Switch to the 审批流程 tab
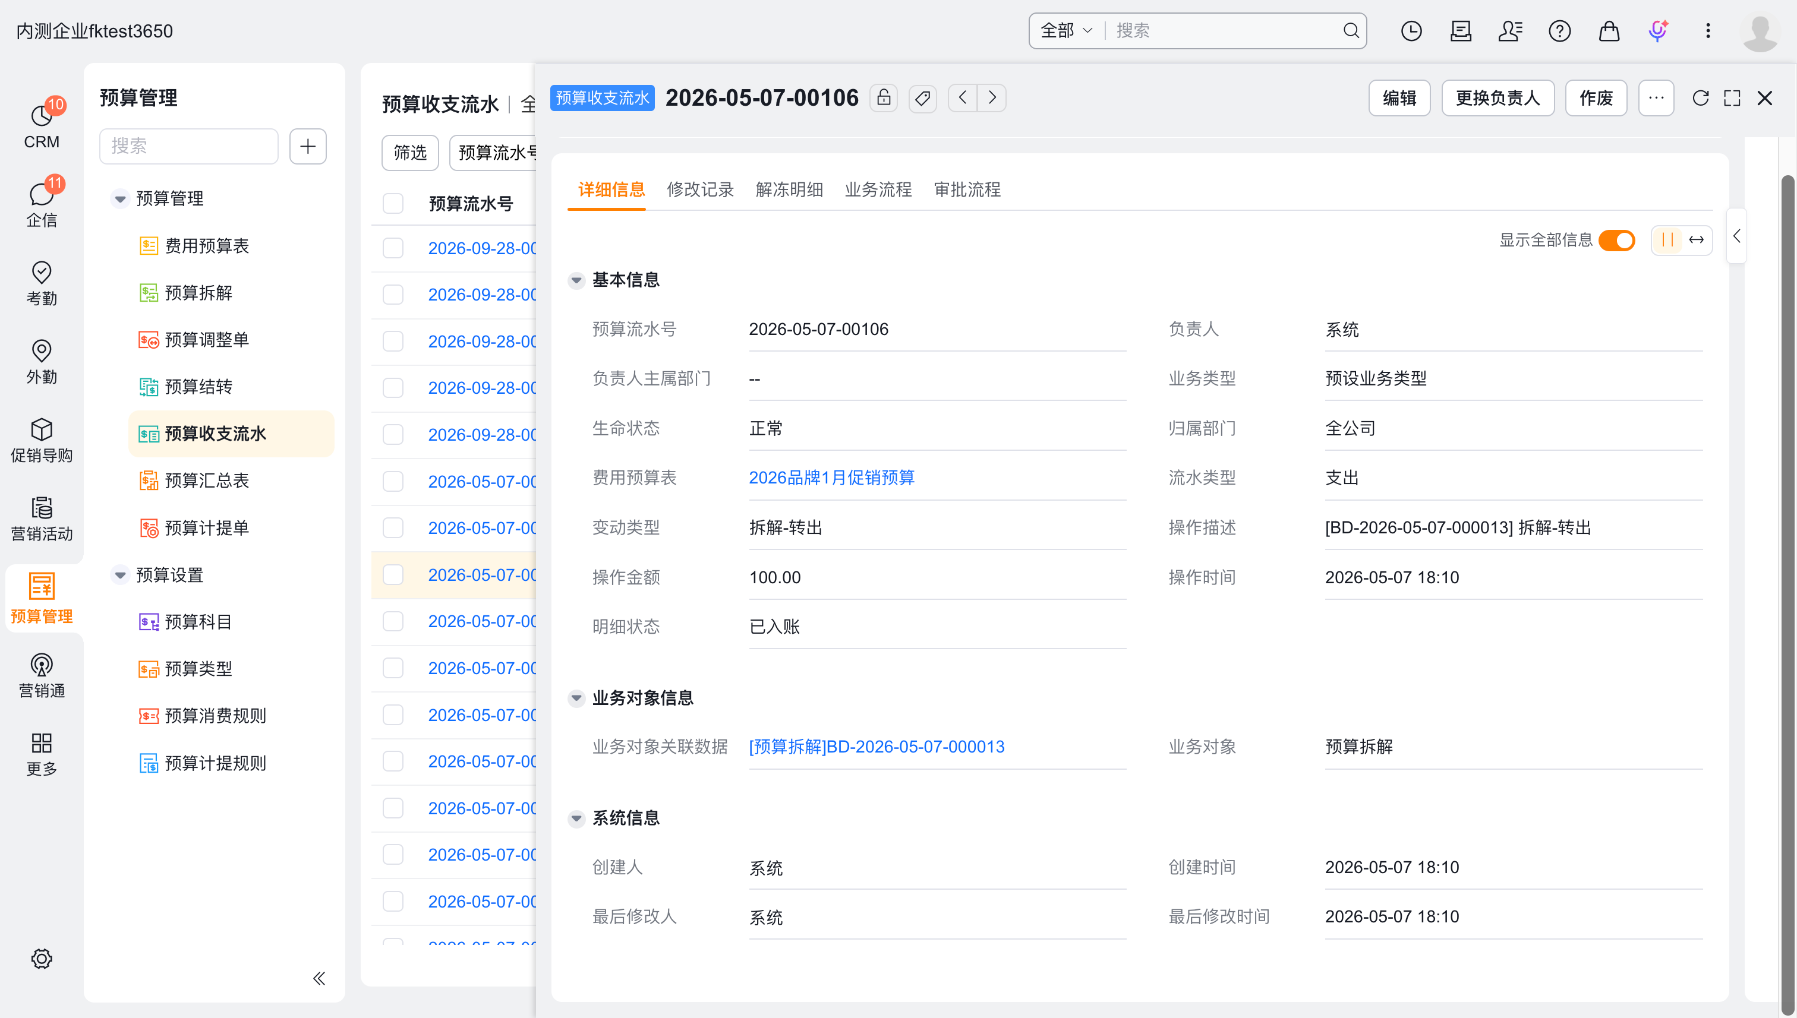Image resolution: width=1797 pixels, height=1018 pixels. pos(967,189)
